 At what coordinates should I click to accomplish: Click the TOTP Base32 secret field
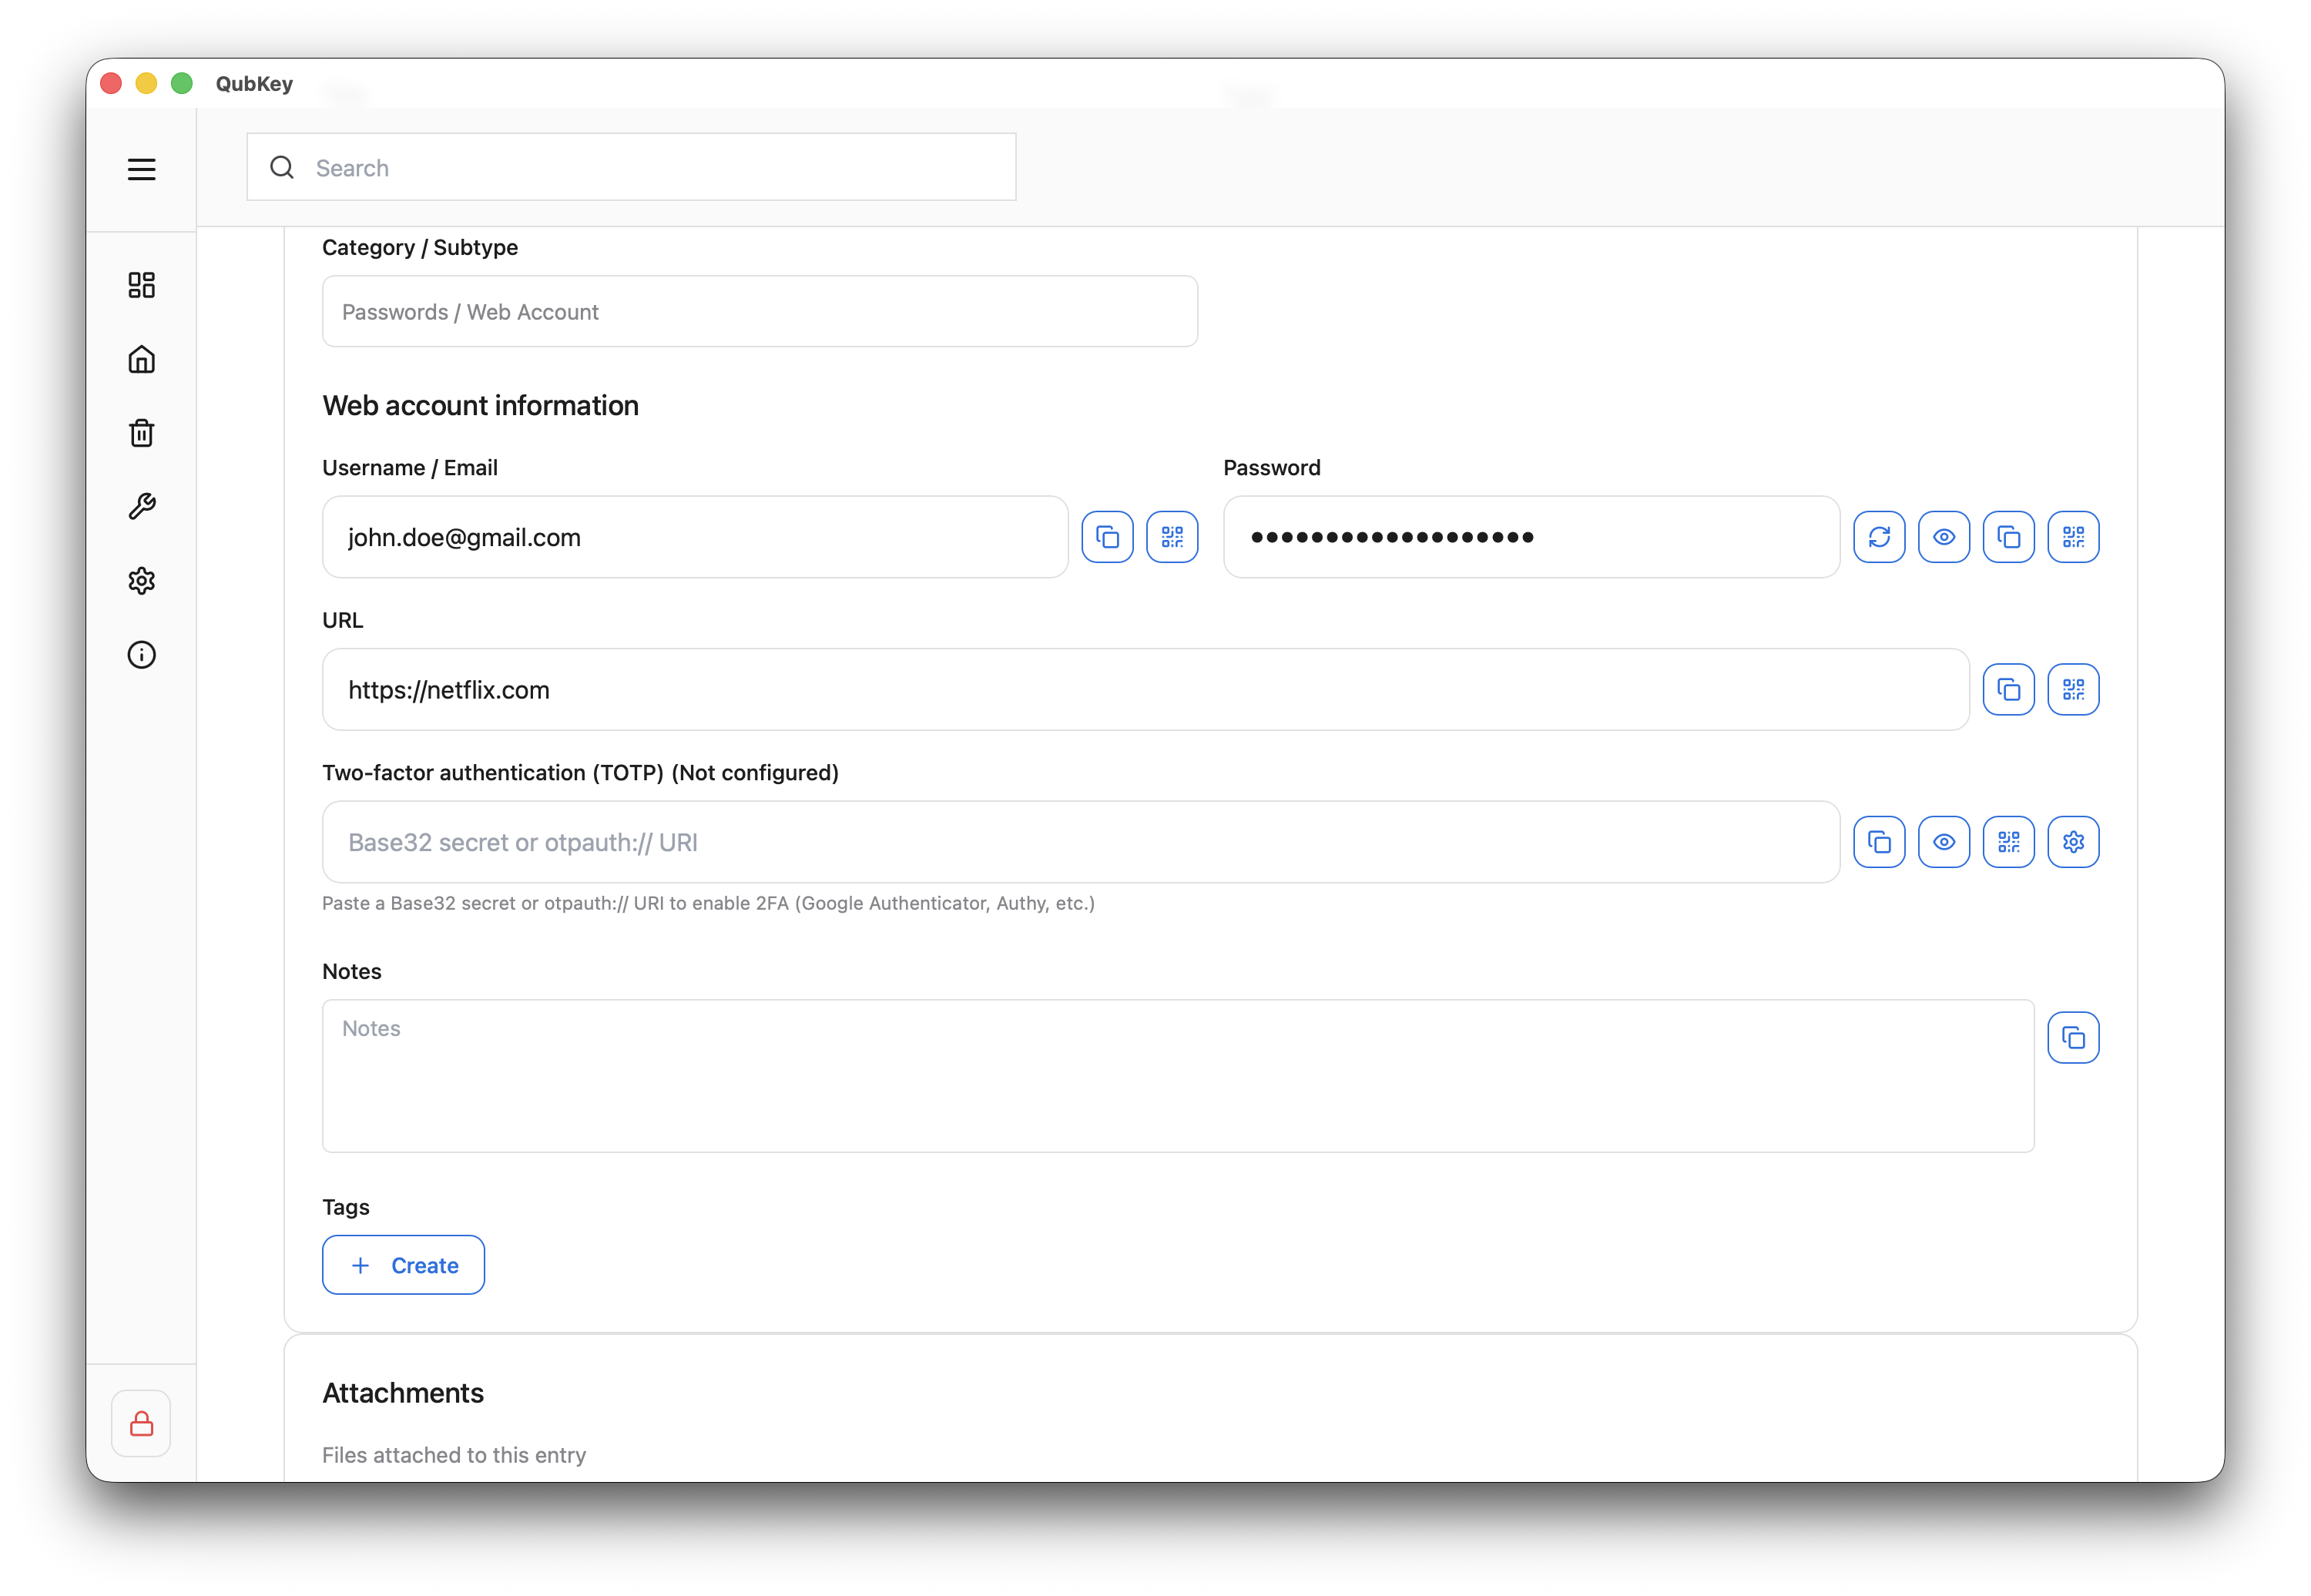1080,842
